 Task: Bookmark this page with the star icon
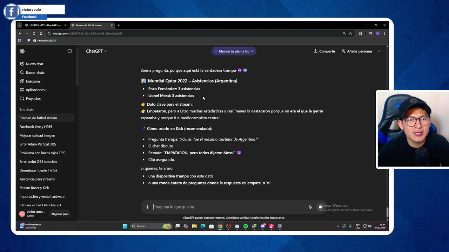pos(350,34)
